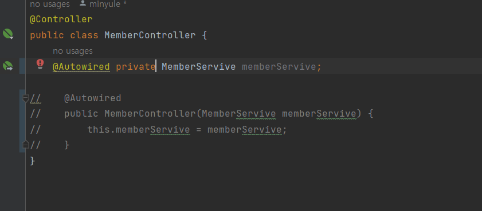Click the underlined @Autowired annotation on field
482x211 pixels.
pyautogui.click(x=81, y=66)
